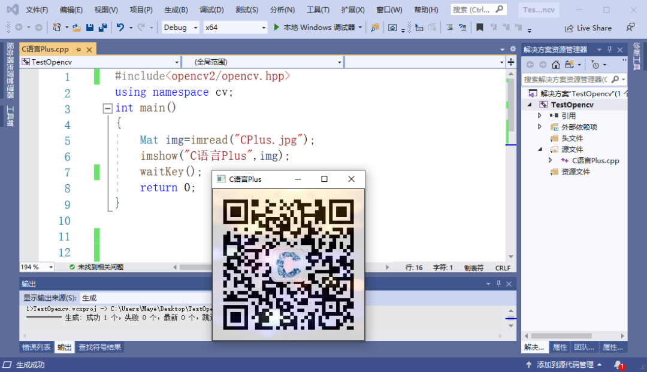Switch to the 错误列表 tab
This screenshot has width=647, height=372.
click(x=37, y=347)
